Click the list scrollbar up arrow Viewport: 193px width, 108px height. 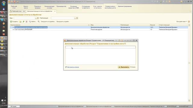189,25
